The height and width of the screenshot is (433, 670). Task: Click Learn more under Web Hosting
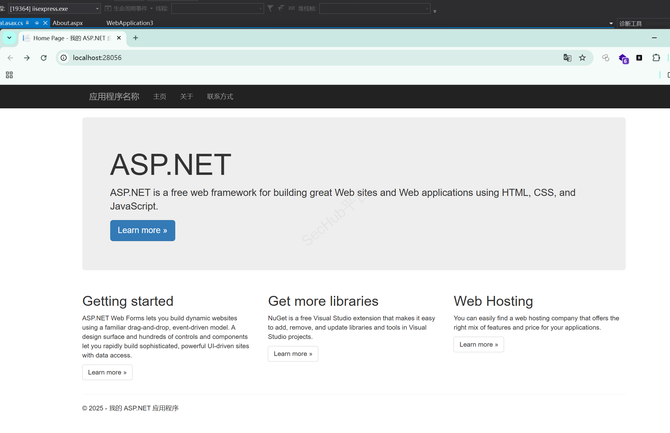coord(478,344)
